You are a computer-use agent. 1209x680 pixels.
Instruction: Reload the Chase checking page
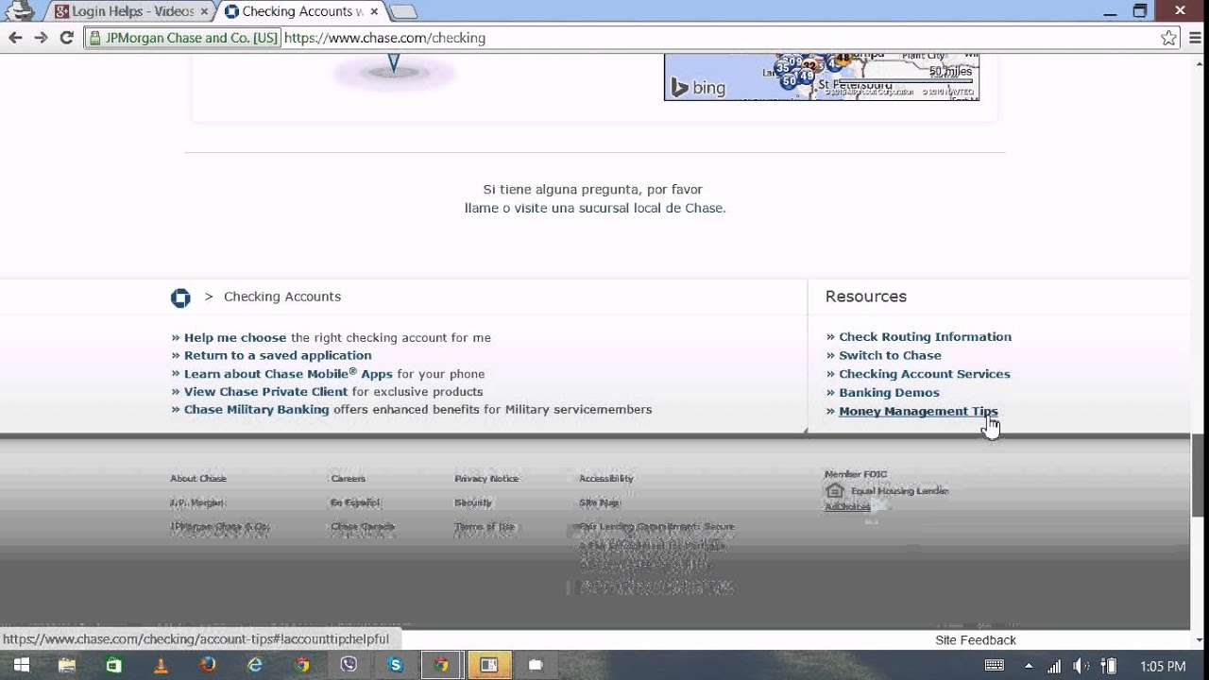[66, 38]
